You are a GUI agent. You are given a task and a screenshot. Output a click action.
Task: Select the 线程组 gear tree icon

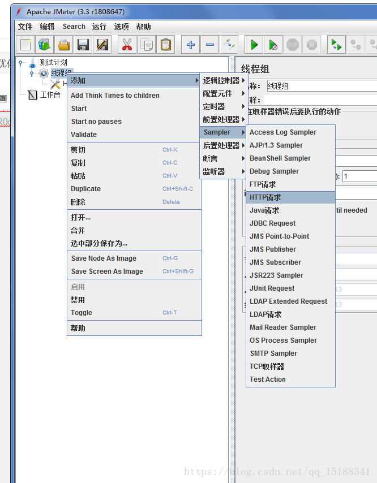click(44, 74)
